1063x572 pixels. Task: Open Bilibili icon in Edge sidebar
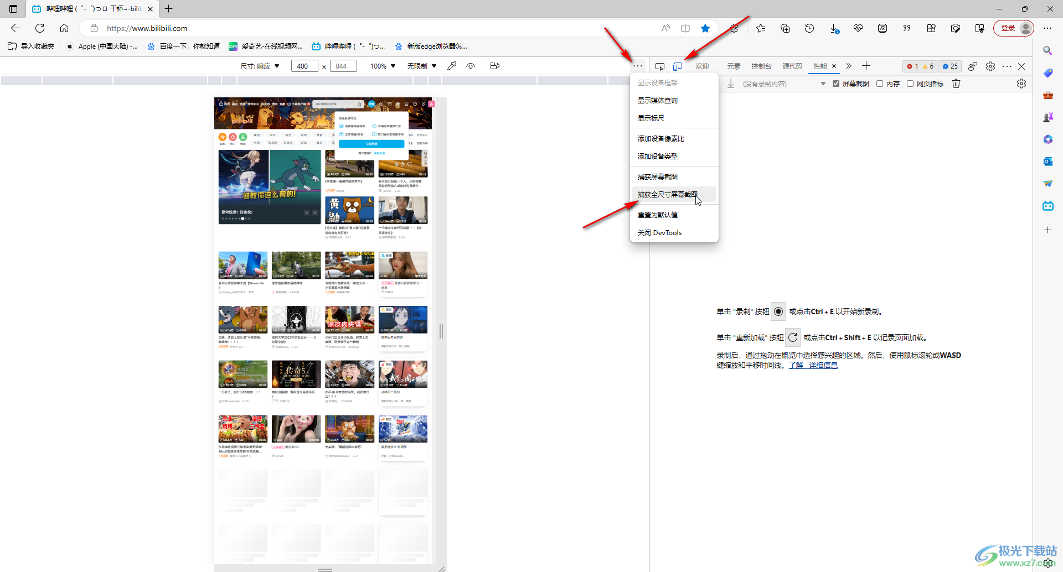click(x=1047, y=206)
